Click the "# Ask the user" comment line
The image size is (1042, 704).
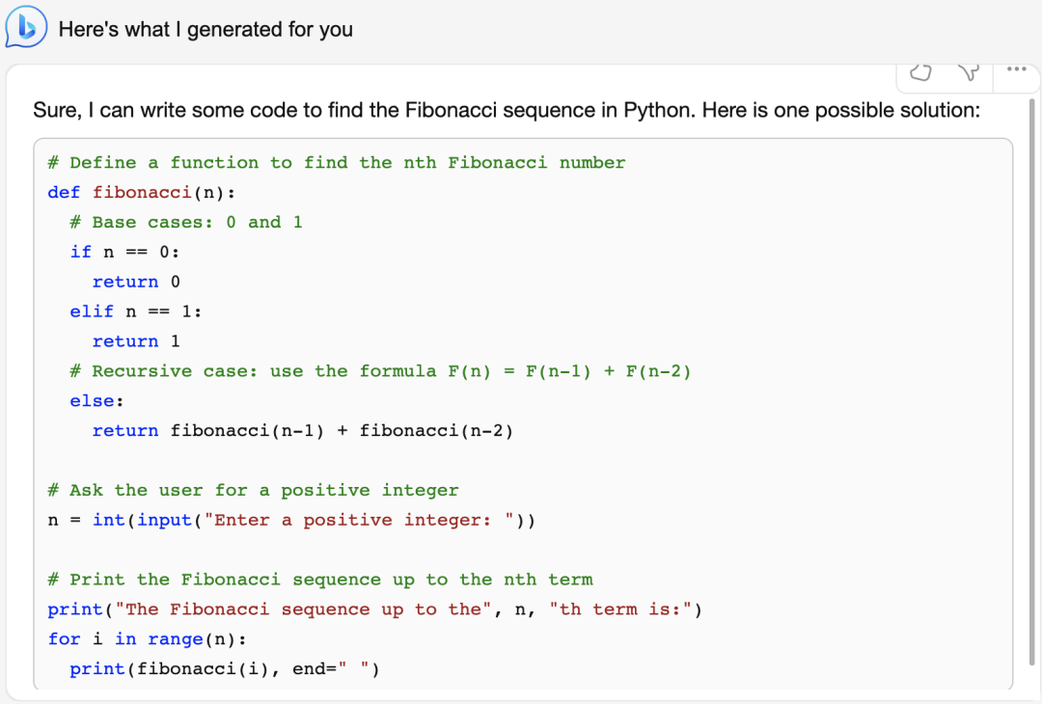click(253, 491)
